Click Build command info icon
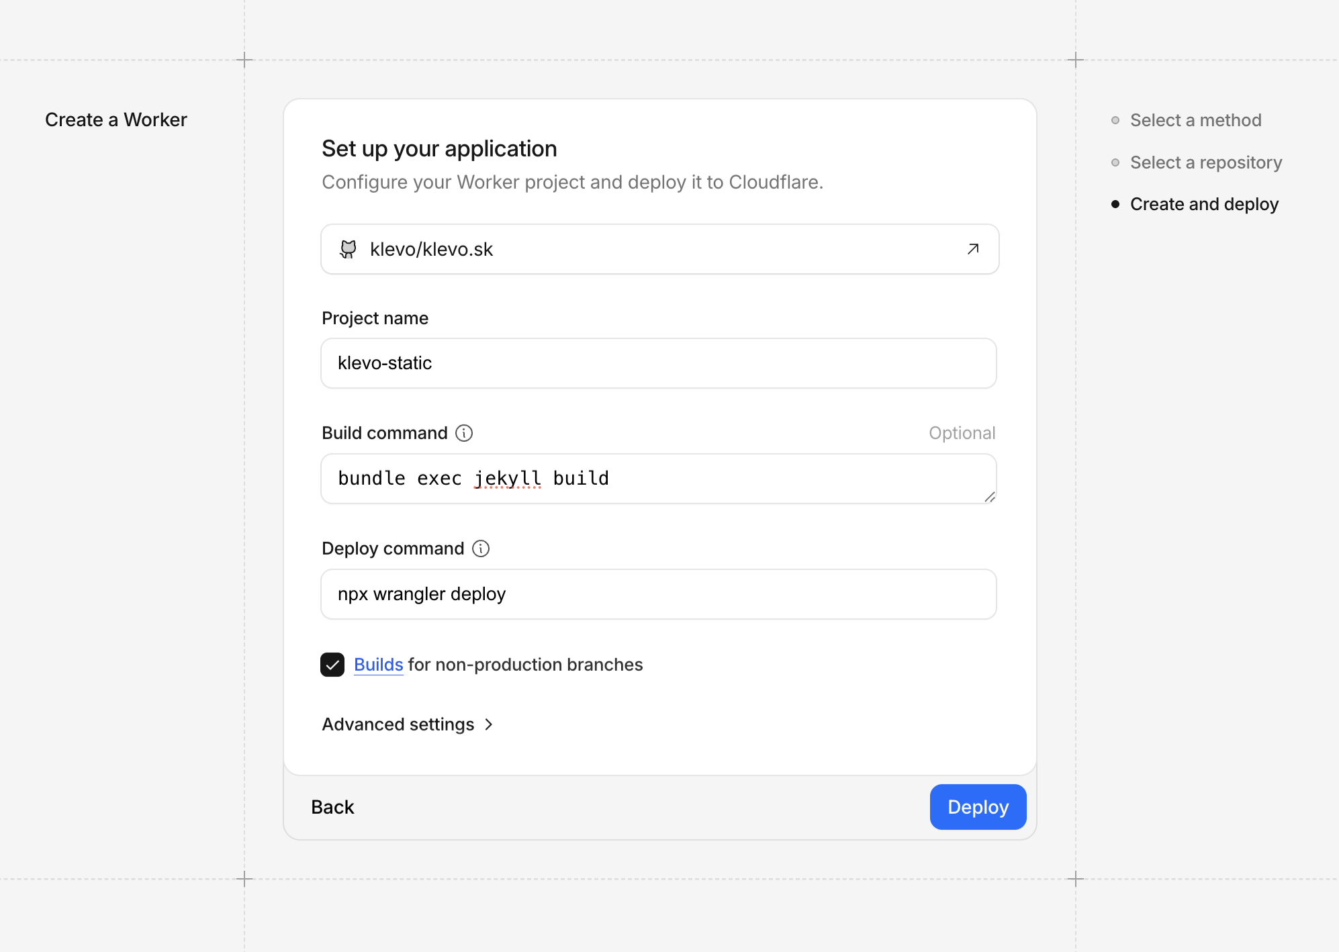1339x952 pixels. (464, 433)
